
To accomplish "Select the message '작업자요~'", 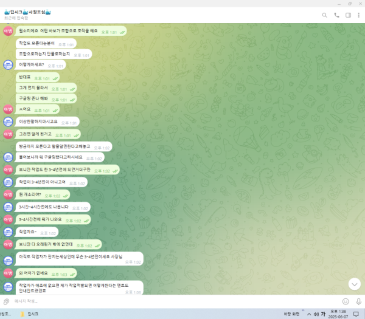I will click(36, 232).
